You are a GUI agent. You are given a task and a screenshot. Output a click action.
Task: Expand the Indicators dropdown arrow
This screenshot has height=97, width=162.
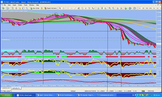127,8
